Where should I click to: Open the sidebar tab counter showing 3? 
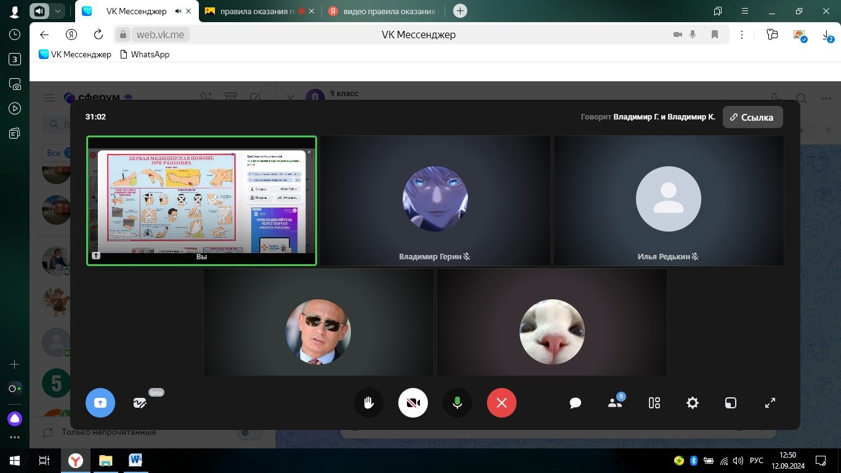(15, 60)
